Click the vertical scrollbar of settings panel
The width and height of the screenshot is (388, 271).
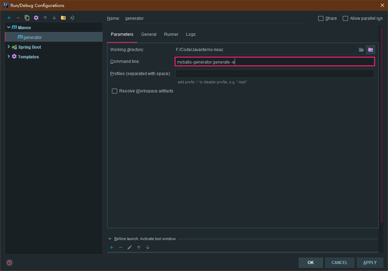(x=382, y=125)
